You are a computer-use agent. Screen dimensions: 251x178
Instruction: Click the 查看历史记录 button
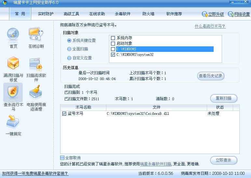click(x=210, y=76)
